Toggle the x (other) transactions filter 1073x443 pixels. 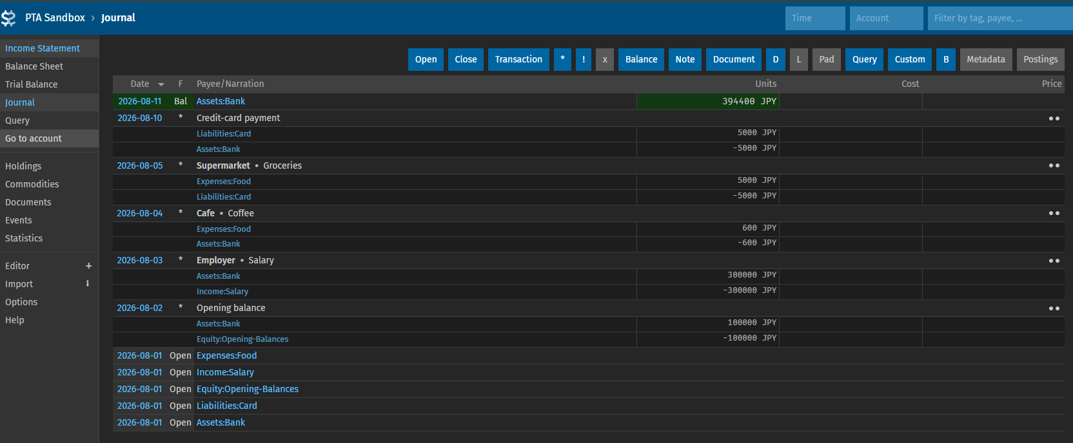605,59
